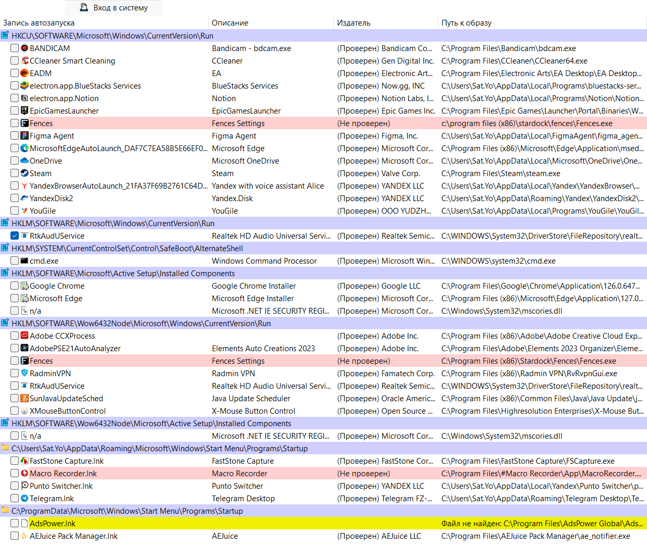Click the YandexBrowserAutoLaunch icon

click(x=25, y=185)
